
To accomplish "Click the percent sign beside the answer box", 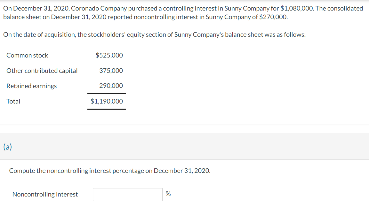I will click(x=168, y=194).
